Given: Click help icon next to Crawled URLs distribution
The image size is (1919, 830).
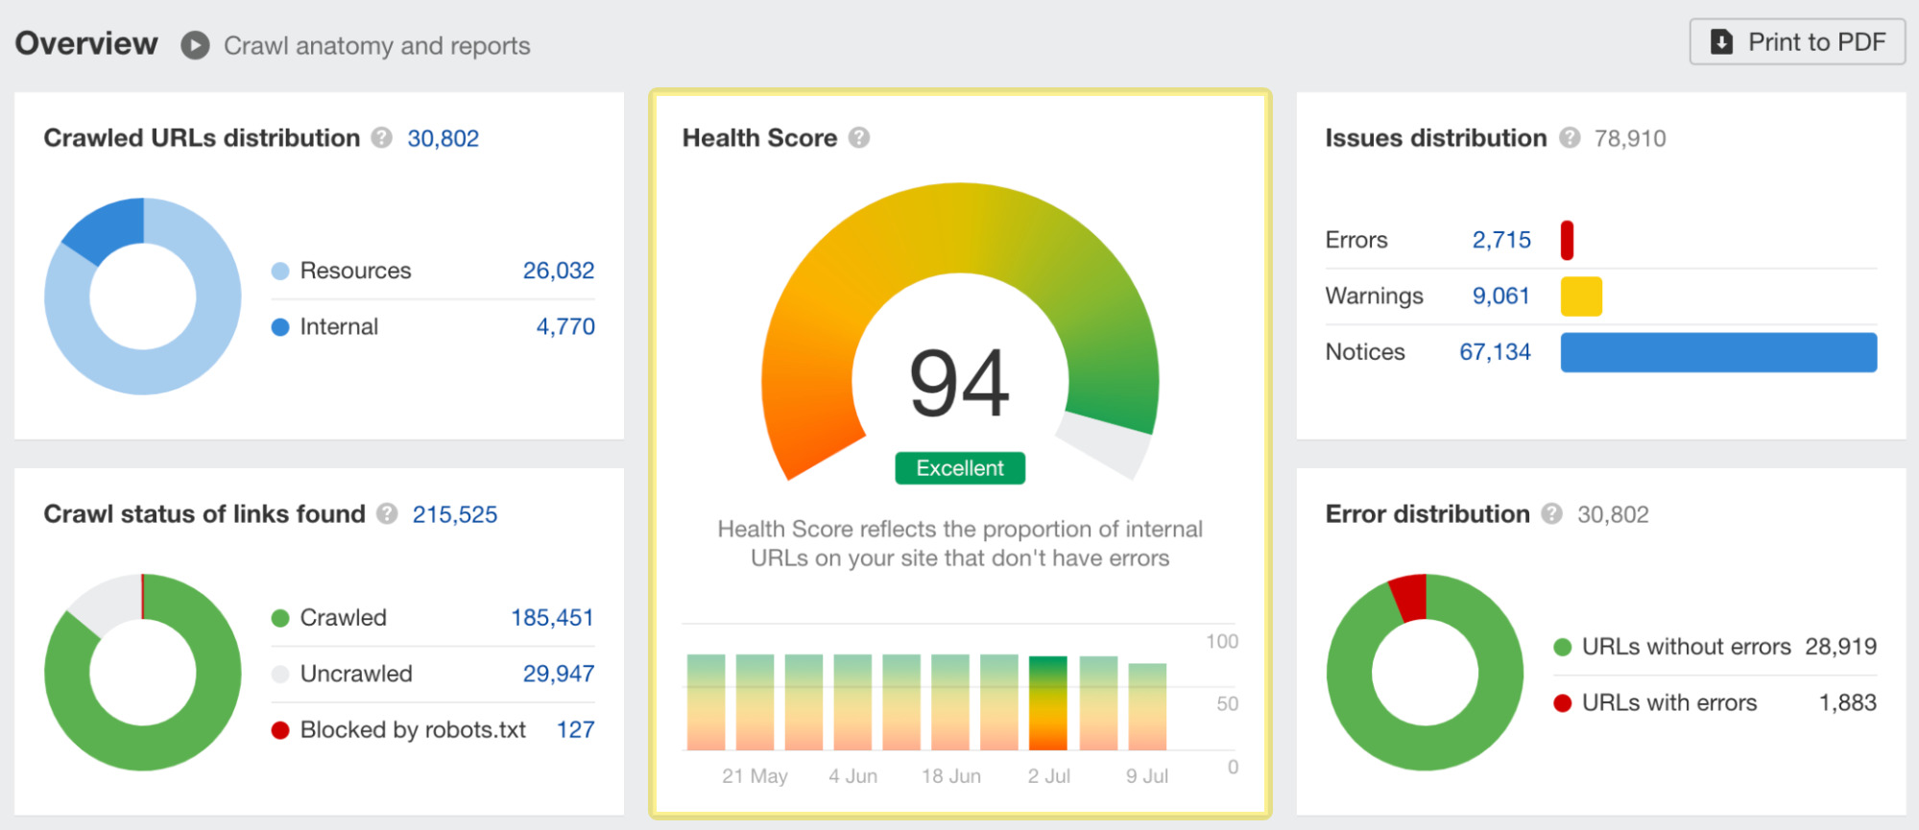Looking at the screenshot, I should 382,138.
